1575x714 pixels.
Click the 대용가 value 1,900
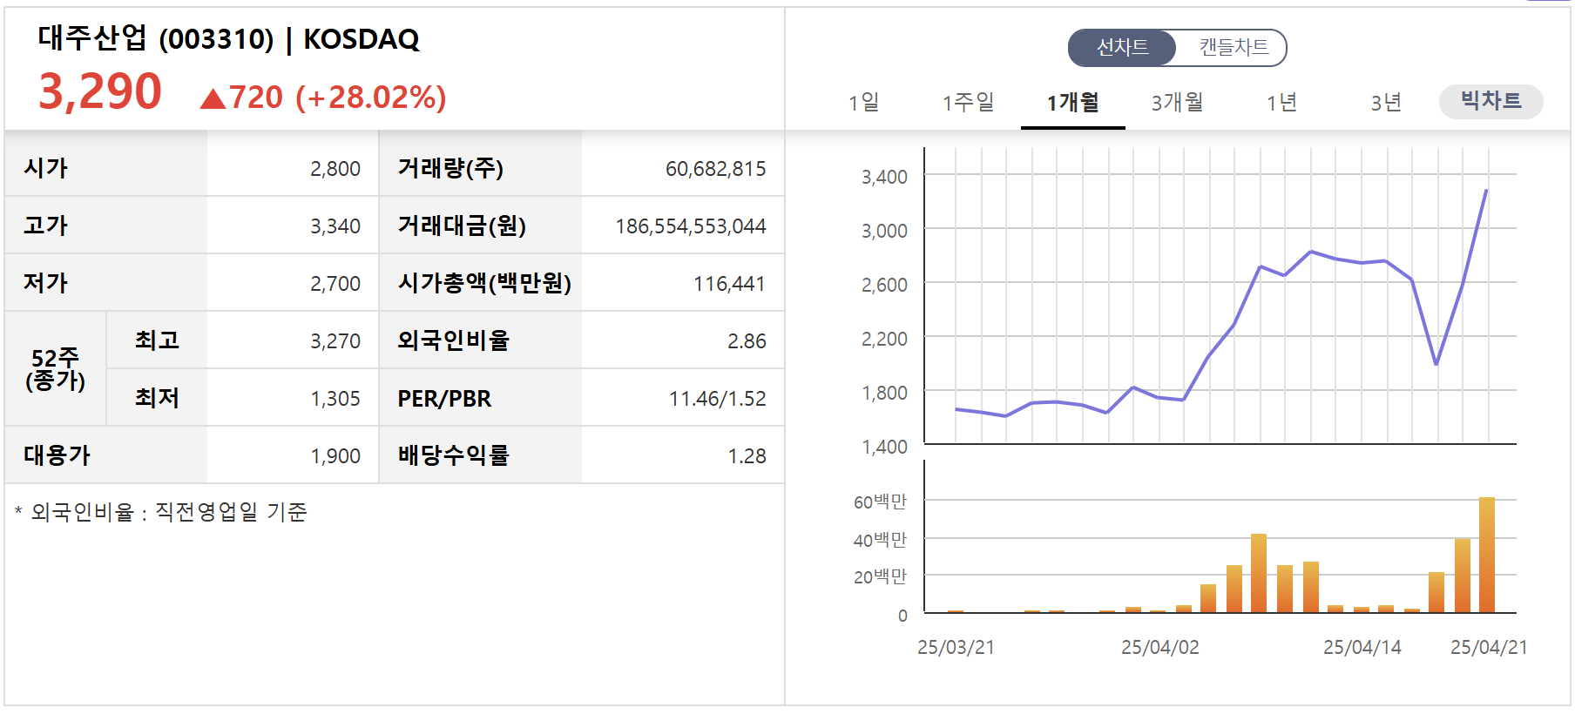[335, 456]
